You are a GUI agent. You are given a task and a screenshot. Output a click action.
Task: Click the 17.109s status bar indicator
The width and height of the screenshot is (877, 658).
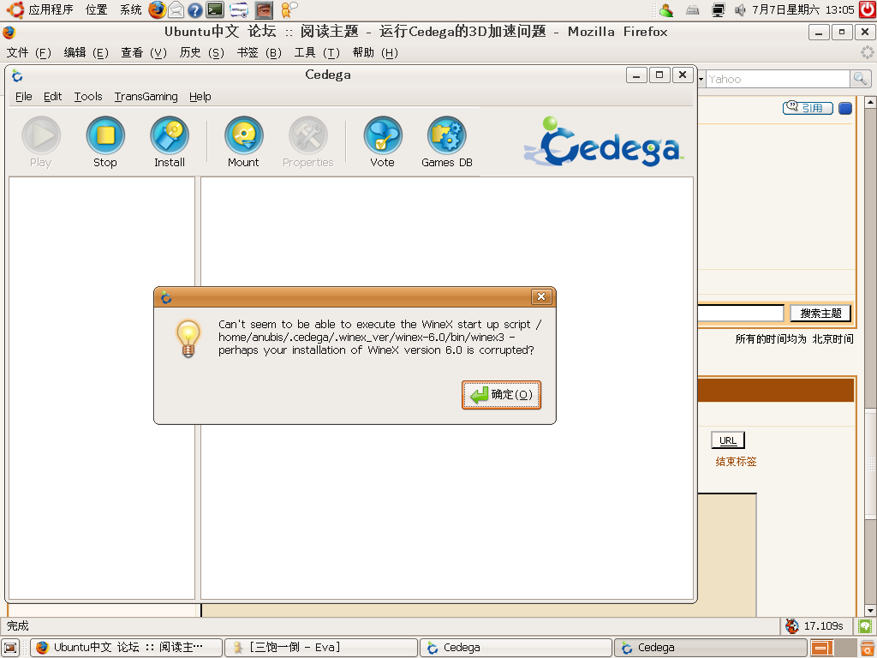[815, 626]
